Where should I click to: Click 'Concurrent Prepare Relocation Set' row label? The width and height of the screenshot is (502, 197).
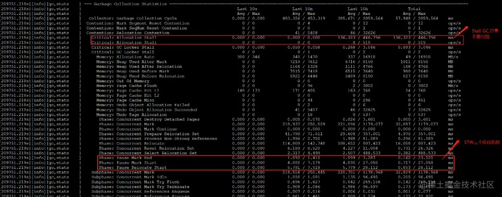(x=158, y=134)
